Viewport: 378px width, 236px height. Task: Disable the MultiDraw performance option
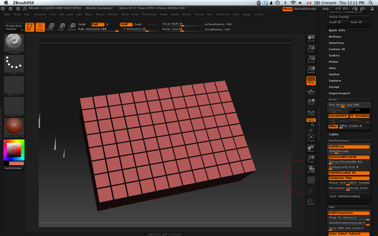[349, 146]
